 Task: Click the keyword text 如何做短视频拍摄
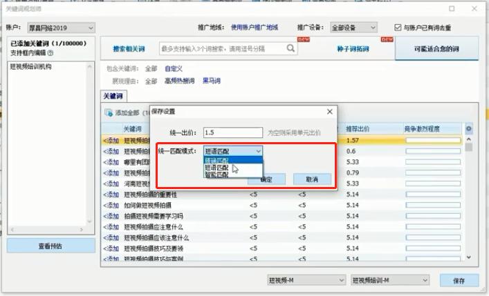click(148, 206)
